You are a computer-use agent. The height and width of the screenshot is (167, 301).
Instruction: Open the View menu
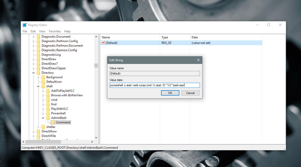tap(42, 31)
